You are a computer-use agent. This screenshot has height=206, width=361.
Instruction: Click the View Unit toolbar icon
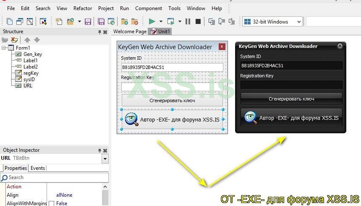click(10, 22)
